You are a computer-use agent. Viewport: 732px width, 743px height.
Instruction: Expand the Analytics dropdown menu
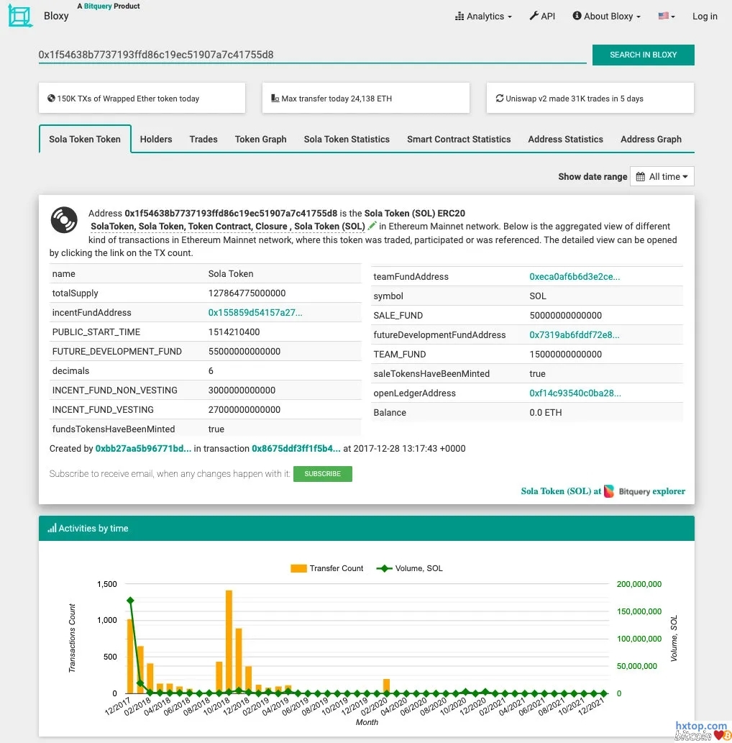[484, 16]
